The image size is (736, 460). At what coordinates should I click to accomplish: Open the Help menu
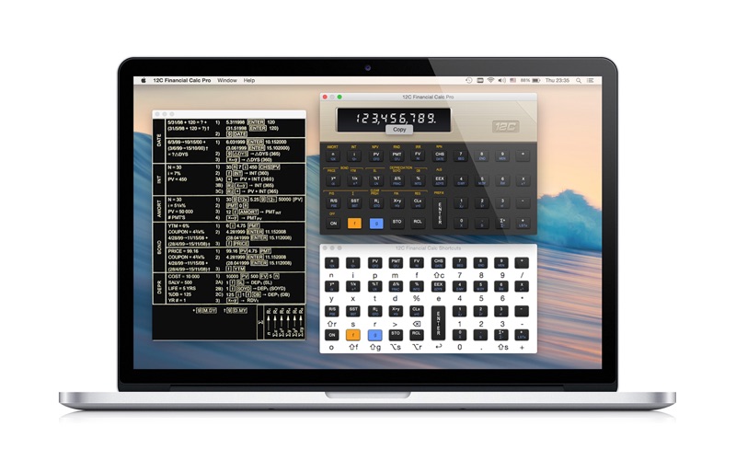coord(249,81)
